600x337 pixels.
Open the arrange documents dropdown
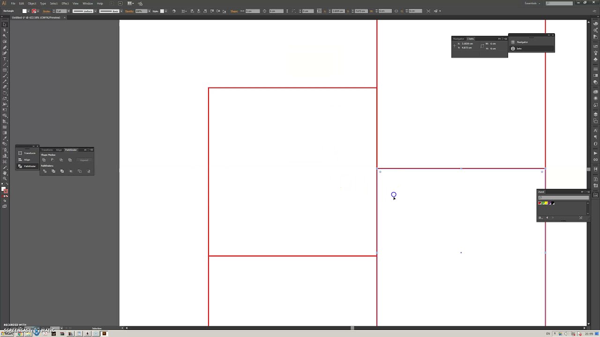point(131,3)
